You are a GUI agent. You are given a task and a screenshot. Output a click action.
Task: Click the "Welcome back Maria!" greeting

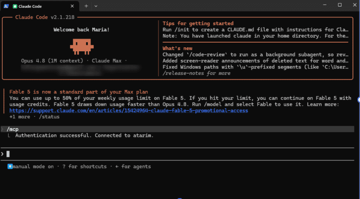point(81,30)
